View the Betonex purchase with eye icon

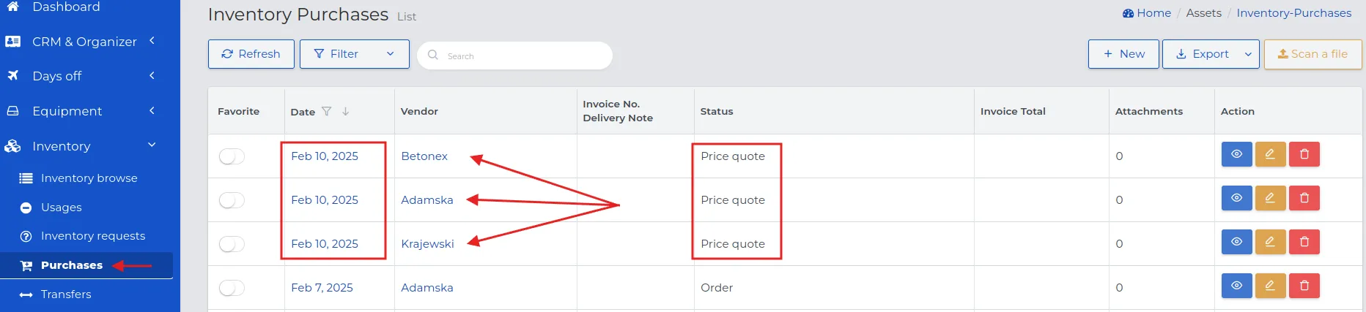pos(1236,154)
